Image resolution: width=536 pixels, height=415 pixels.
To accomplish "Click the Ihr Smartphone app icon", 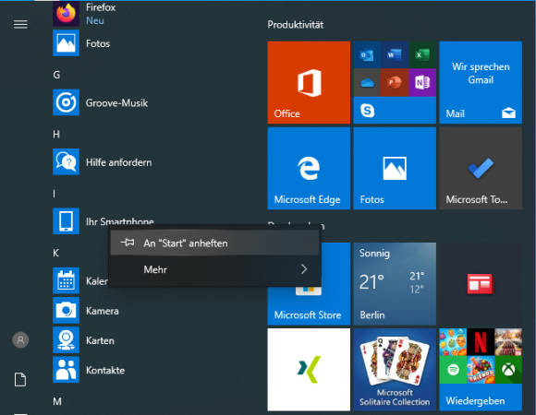I will click(66, 221).
